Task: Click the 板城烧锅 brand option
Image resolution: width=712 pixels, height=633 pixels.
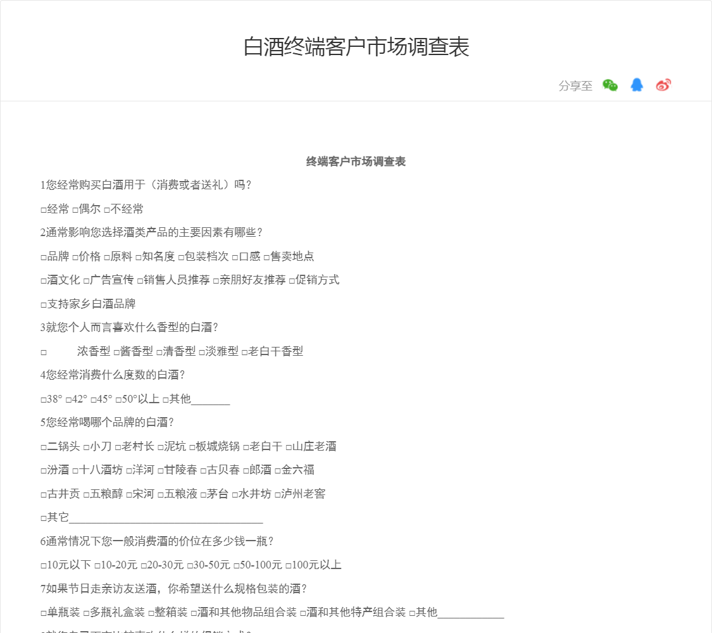Action: coord(215,446)
